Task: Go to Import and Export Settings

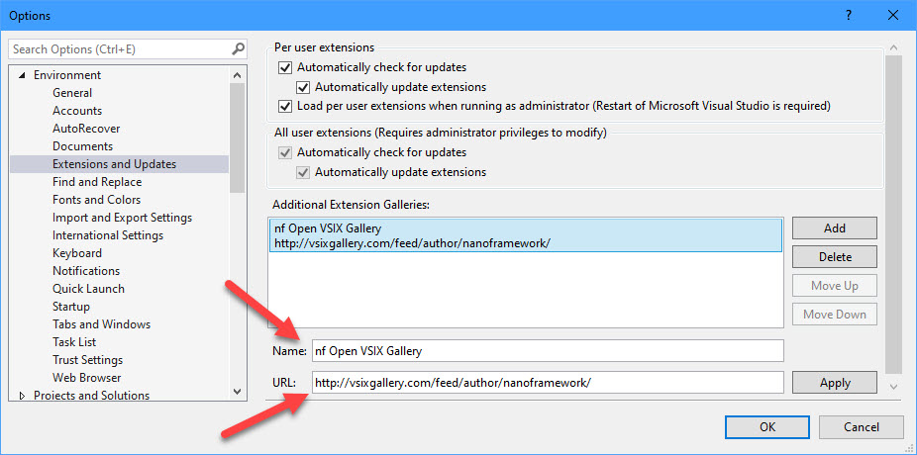Action: [x=122, y=218]
